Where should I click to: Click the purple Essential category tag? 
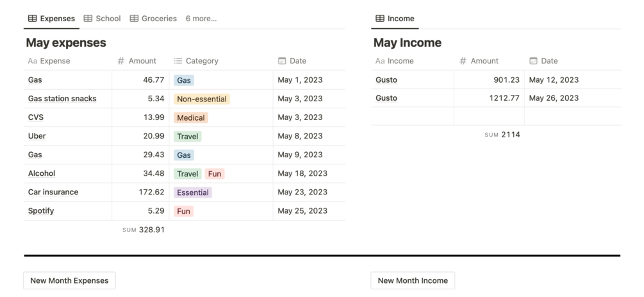[x=192, y=192]
